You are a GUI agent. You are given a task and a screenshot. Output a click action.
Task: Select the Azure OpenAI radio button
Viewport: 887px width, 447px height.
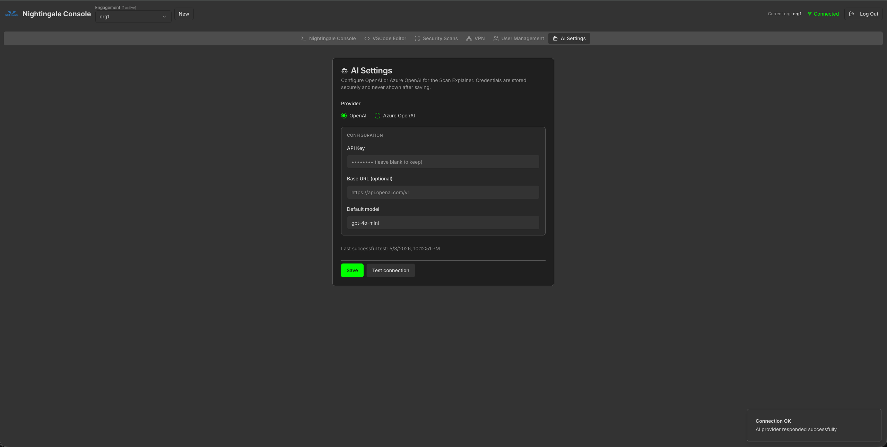click(377, 116)
